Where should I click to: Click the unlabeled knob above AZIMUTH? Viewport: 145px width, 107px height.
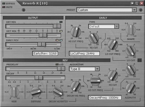coord(131,70)
